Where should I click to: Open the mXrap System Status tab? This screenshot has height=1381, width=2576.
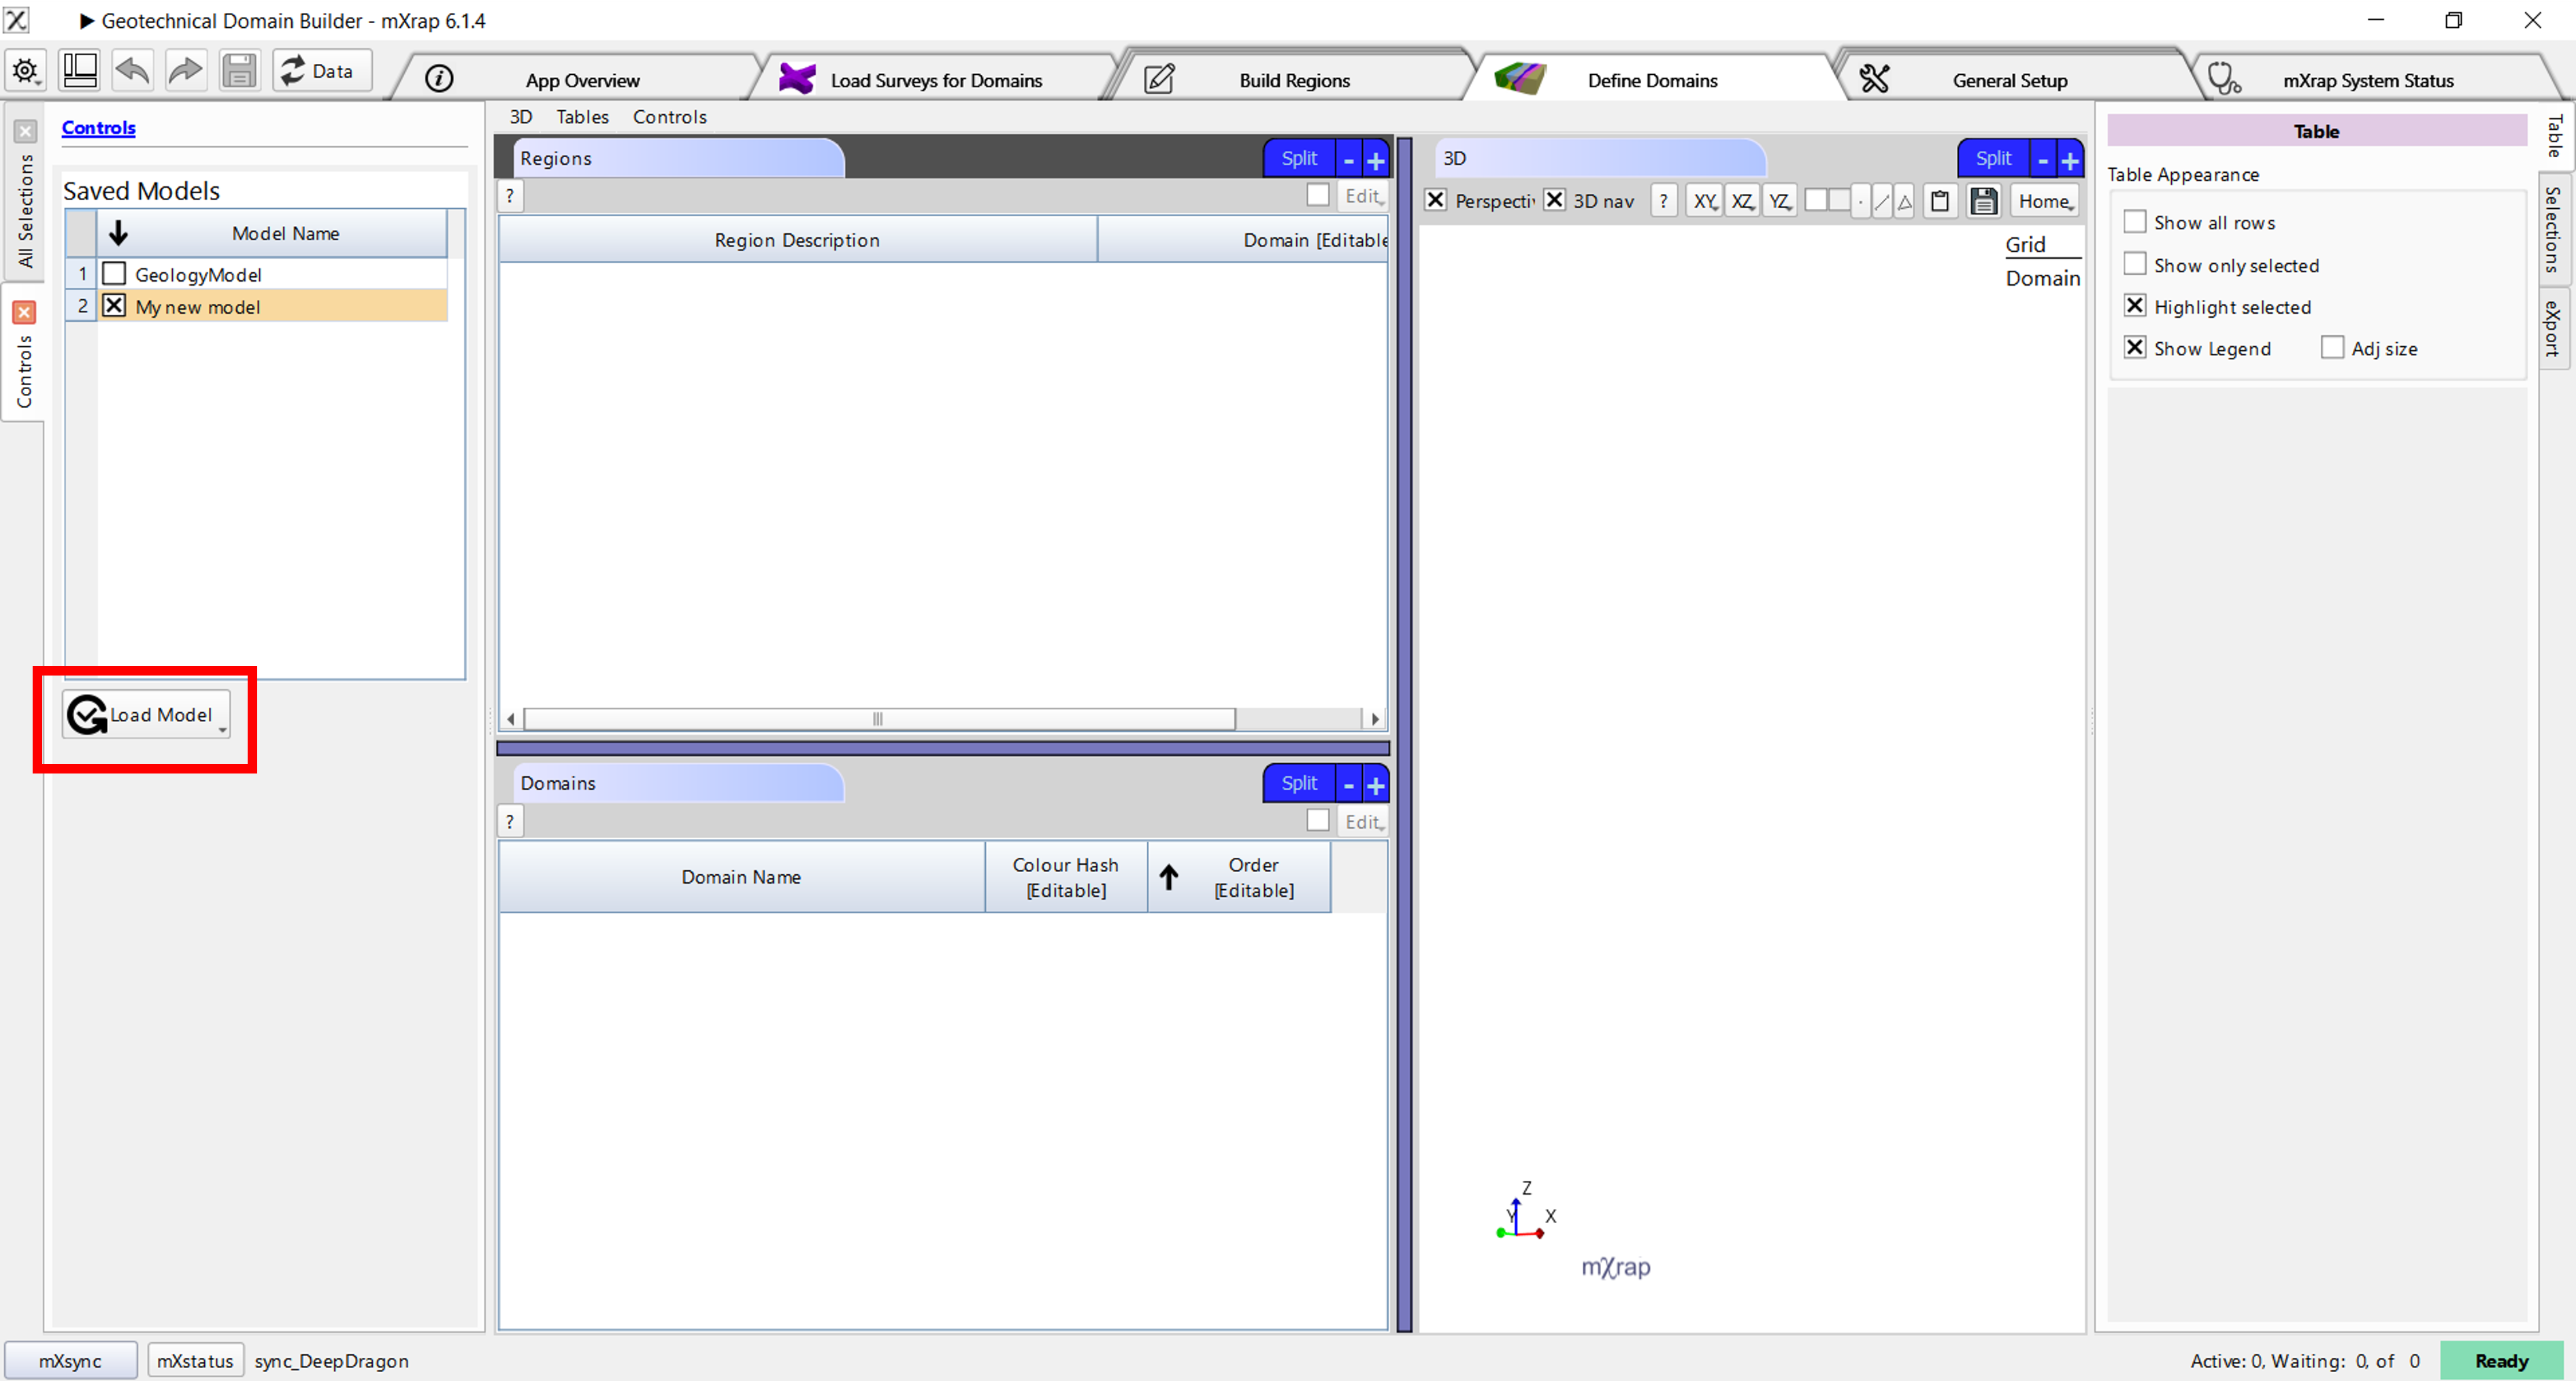click(x=2367, y=80)
